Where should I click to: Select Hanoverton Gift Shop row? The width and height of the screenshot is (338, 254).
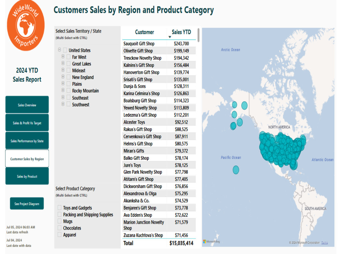coord(159,72)
